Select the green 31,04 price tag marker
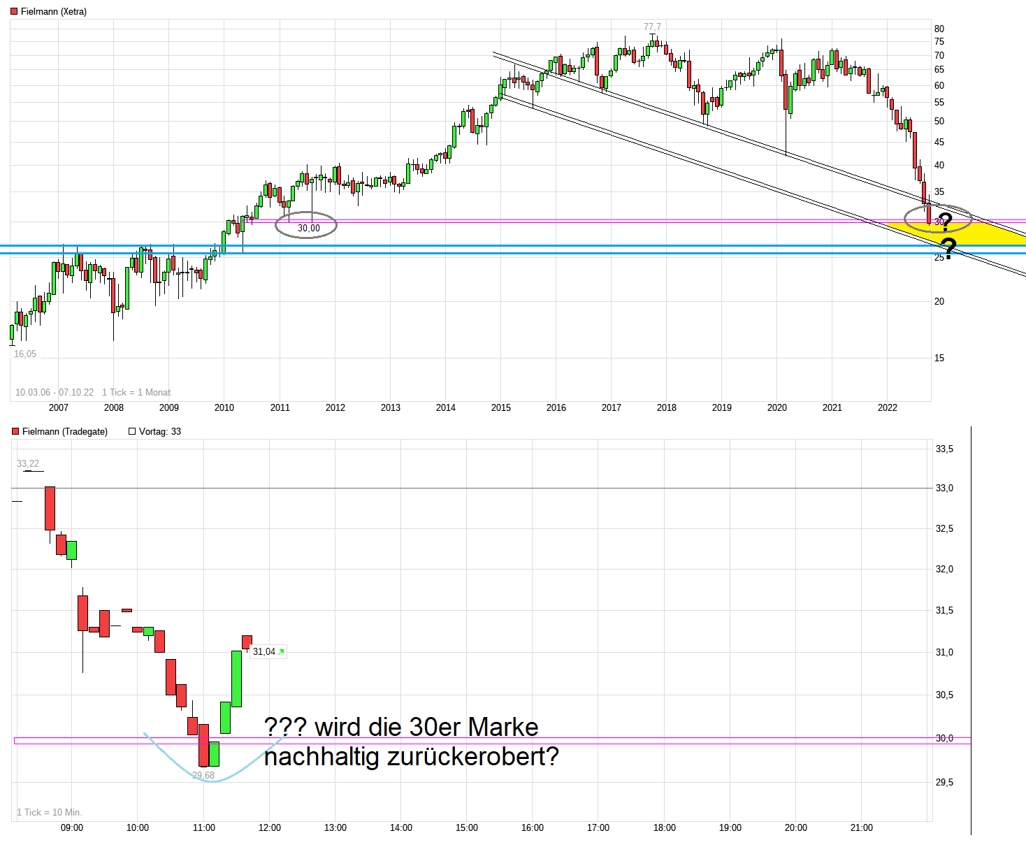Screen dimensions: 1026x861 click(x=268, y=651)
